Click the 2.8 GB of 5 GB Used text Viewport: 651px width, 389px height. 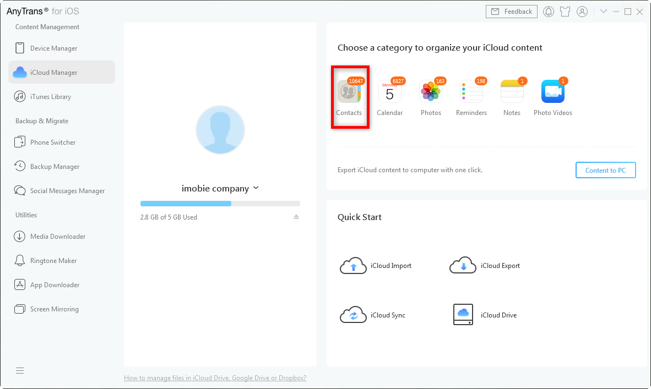[169, 217]
